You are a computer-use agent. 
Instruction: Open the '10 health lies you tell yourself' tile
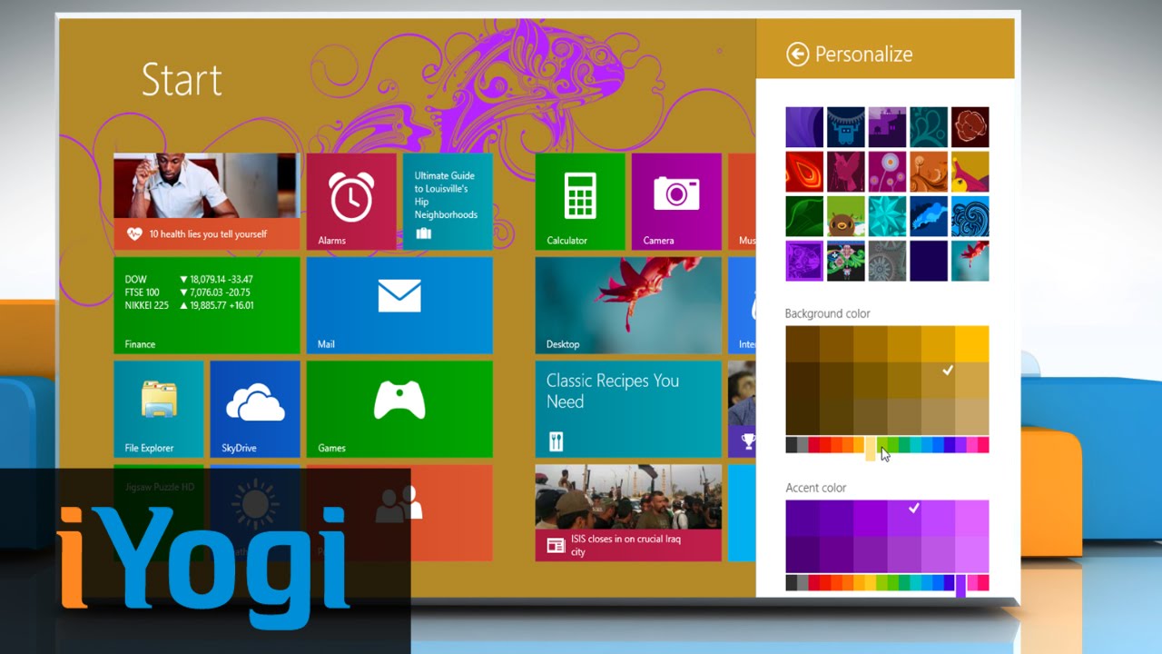[x=207, y=202]
